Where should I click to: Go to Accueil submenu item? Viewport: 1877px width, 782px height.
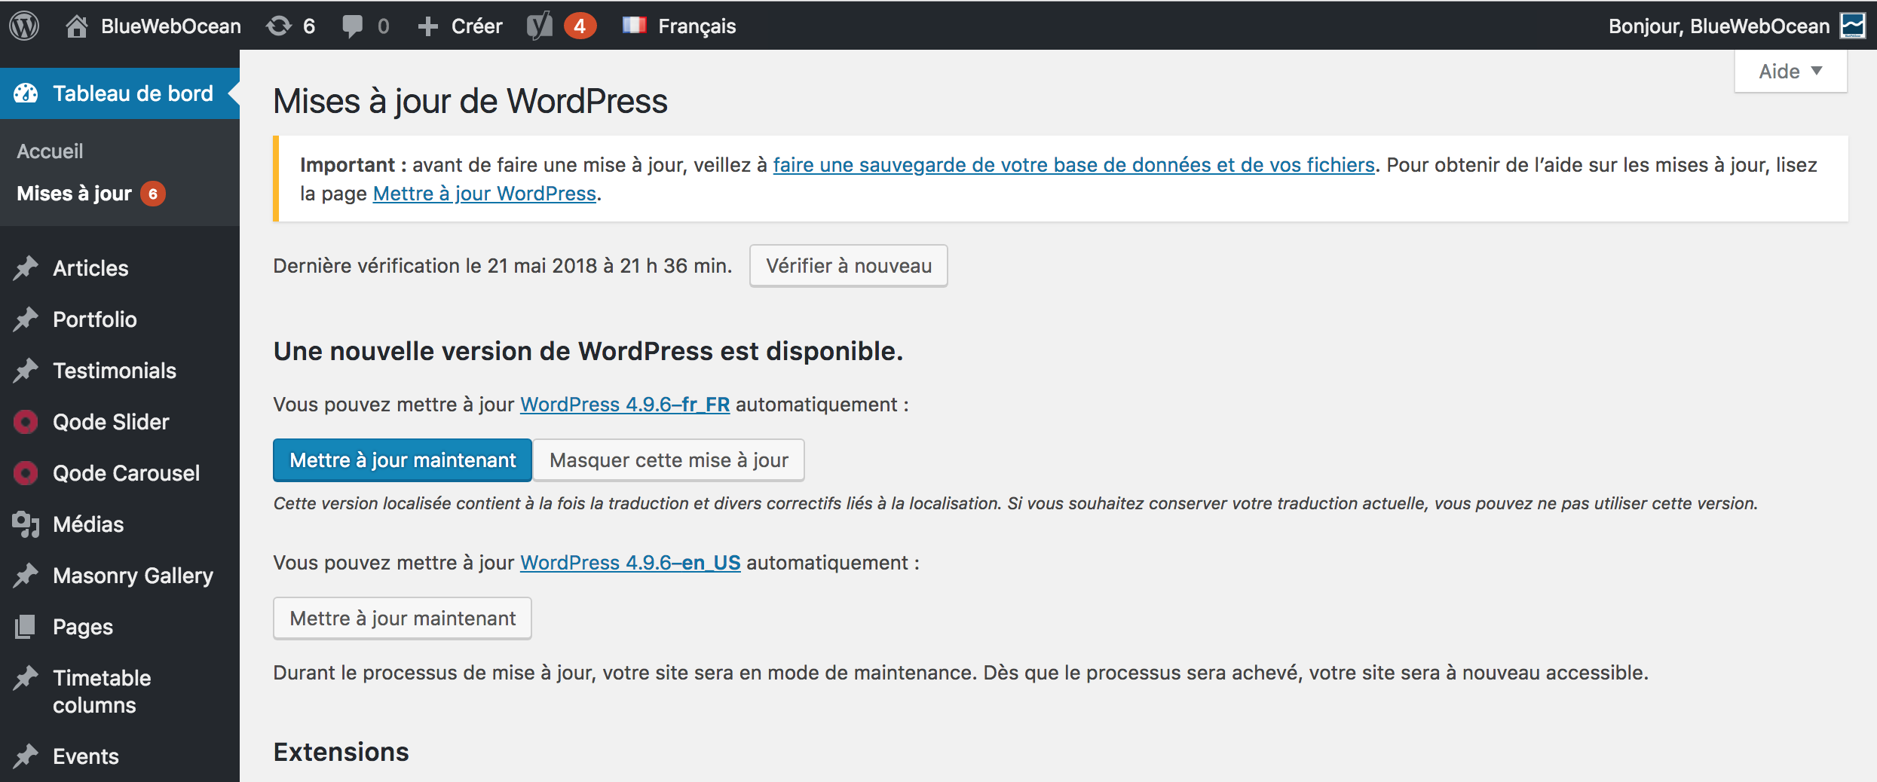click(51, 151)
